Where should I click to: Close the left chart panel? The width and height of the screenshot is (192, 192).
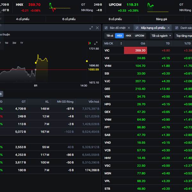click(97, 28)
